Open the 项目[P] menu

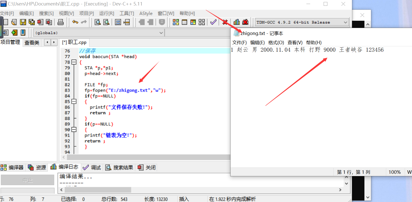[87, 13]
